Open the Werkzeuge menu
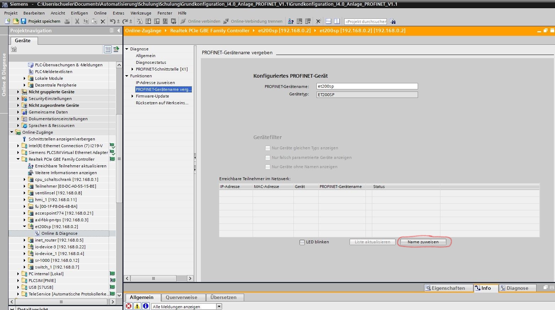Screen dimensions: 555x310 pos(141,13)
